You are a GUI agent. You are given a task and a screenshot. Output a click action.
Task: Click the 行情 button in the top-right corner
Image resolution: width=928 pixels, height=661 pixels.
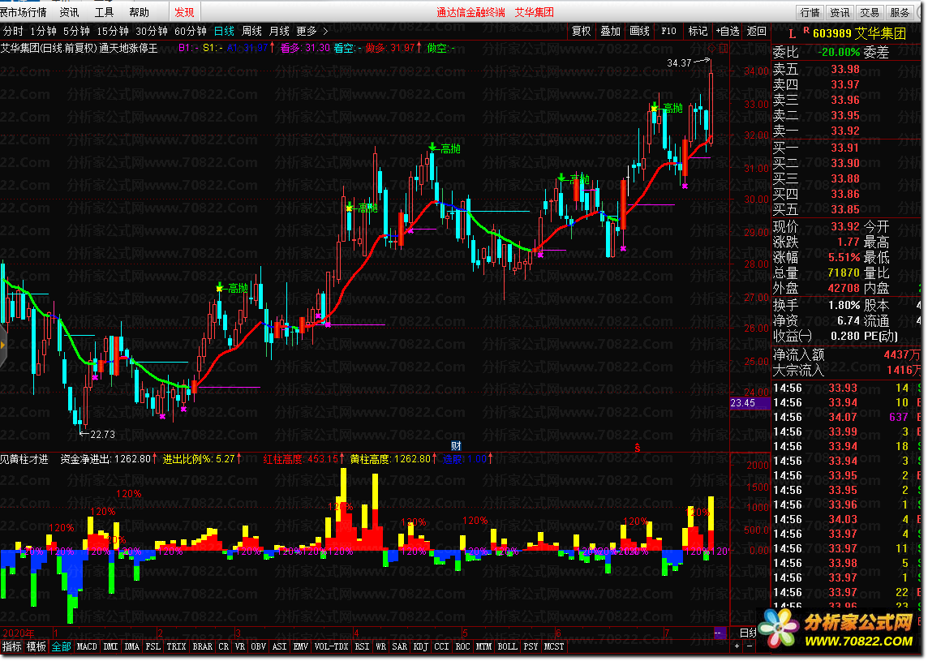(x=810, y=12)
